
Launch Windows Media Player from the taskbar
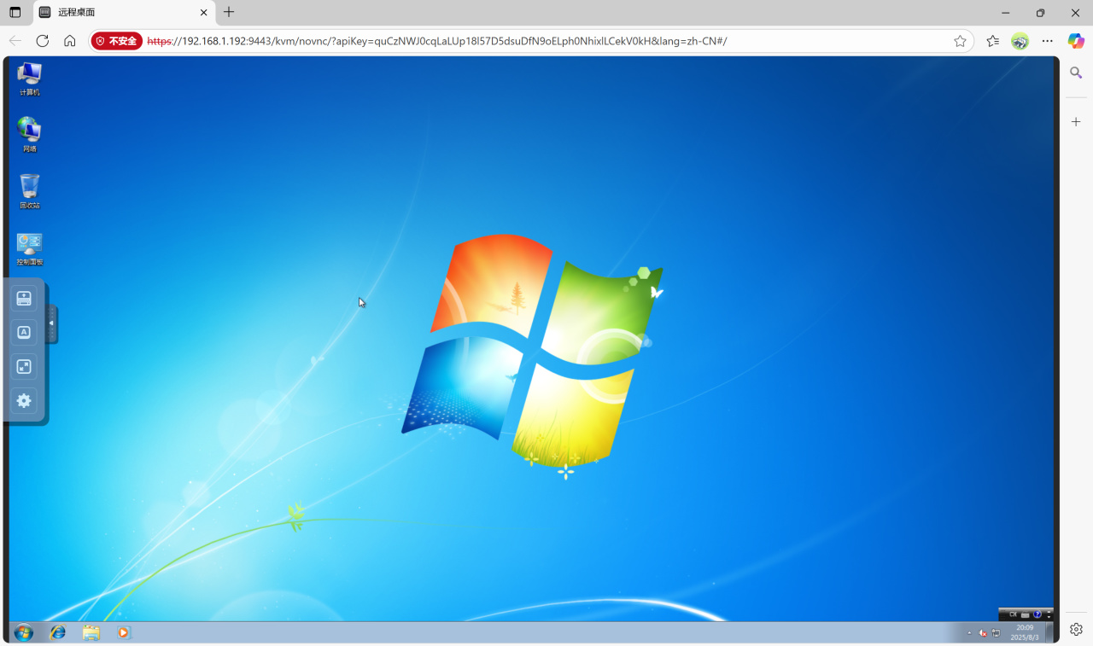(124, 632)
